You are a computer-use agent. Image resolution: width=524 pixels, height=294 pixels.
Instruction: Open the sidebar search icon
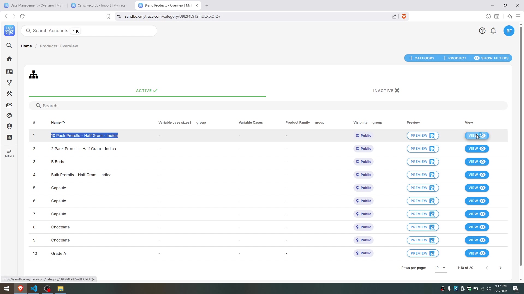tap(9, 45)
